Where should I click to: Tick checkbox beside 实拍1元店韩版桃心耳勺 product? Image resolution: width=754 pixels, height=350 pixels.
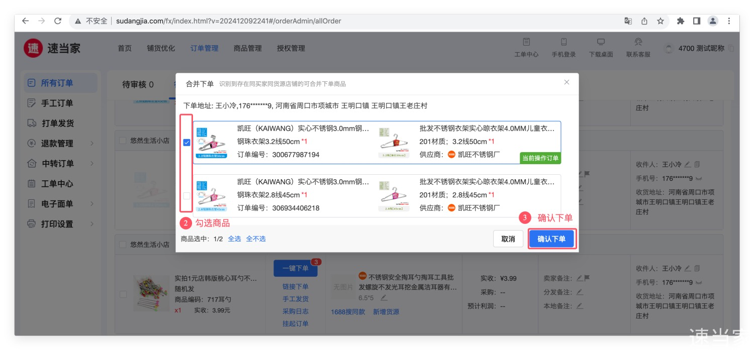[x=123, y=294]
